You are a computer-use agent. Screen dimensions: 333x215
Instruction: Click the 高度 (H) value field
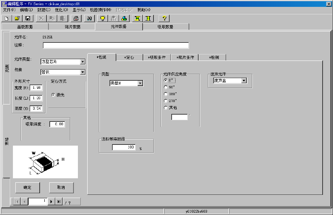[x=36, y=109]
